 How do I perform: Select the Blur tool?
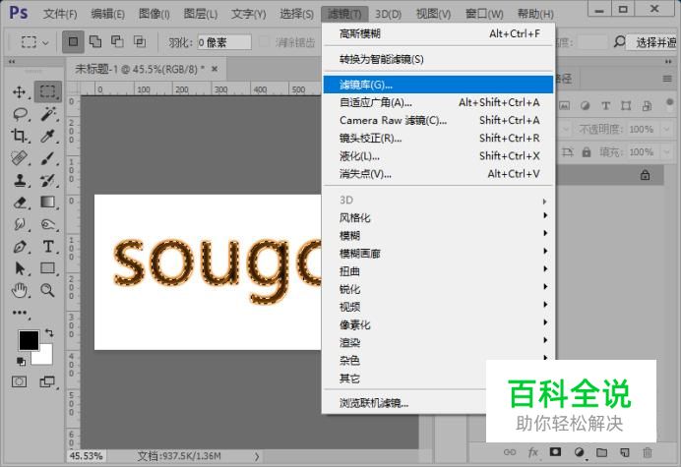tap(20, 224)
